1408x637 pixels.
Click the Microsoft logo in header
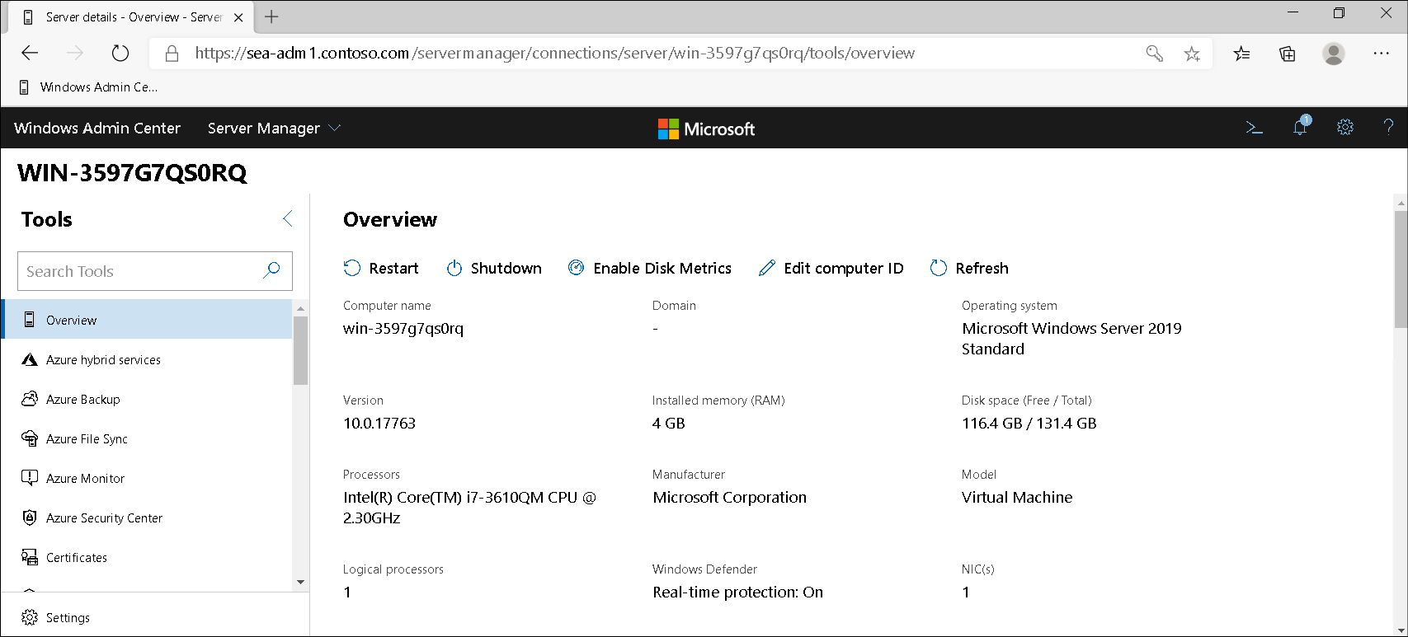tap(706, 129)
